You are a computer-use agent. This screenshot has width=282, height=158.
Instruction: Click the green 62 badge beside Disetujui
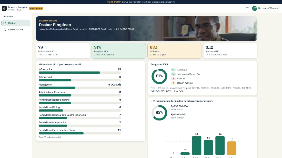tap(173, 70)
